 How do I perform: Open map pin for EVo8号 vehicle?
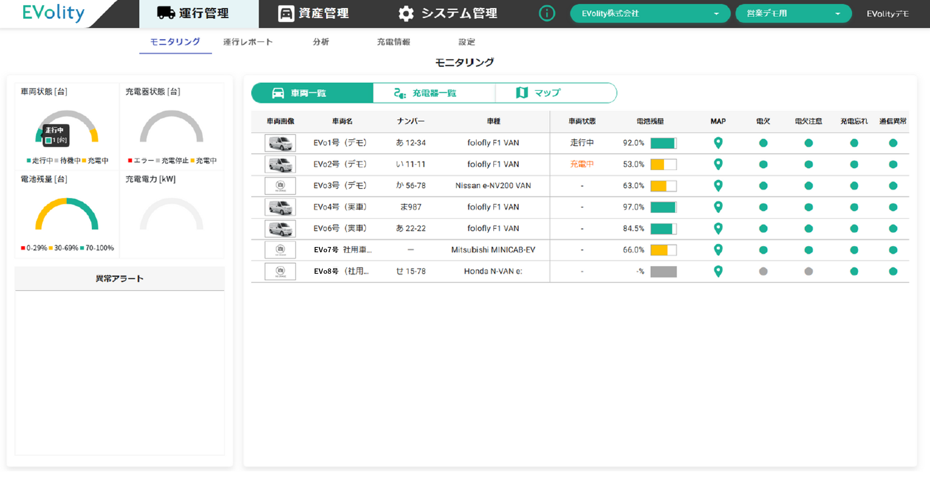718,271
